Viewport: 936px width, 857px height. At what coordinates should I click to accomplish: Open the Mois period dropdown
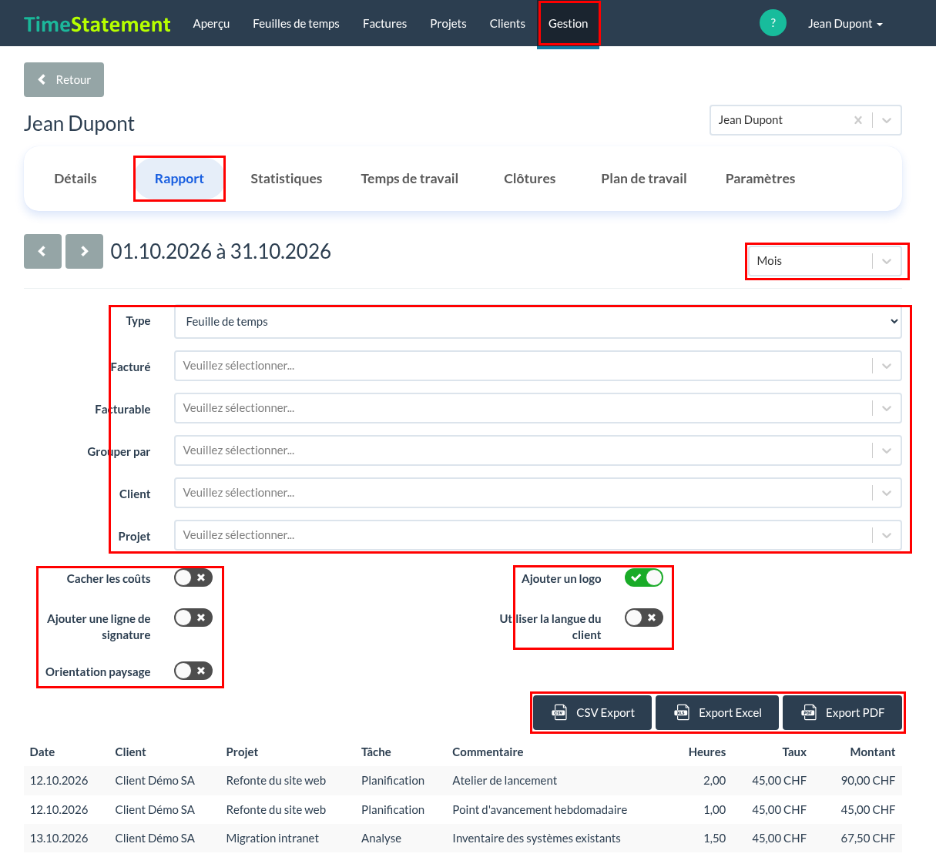pos(824,261)
